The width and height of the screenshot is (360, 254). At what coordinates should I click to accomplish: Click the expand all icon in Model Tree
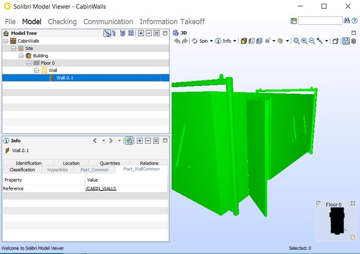[140, 33]
